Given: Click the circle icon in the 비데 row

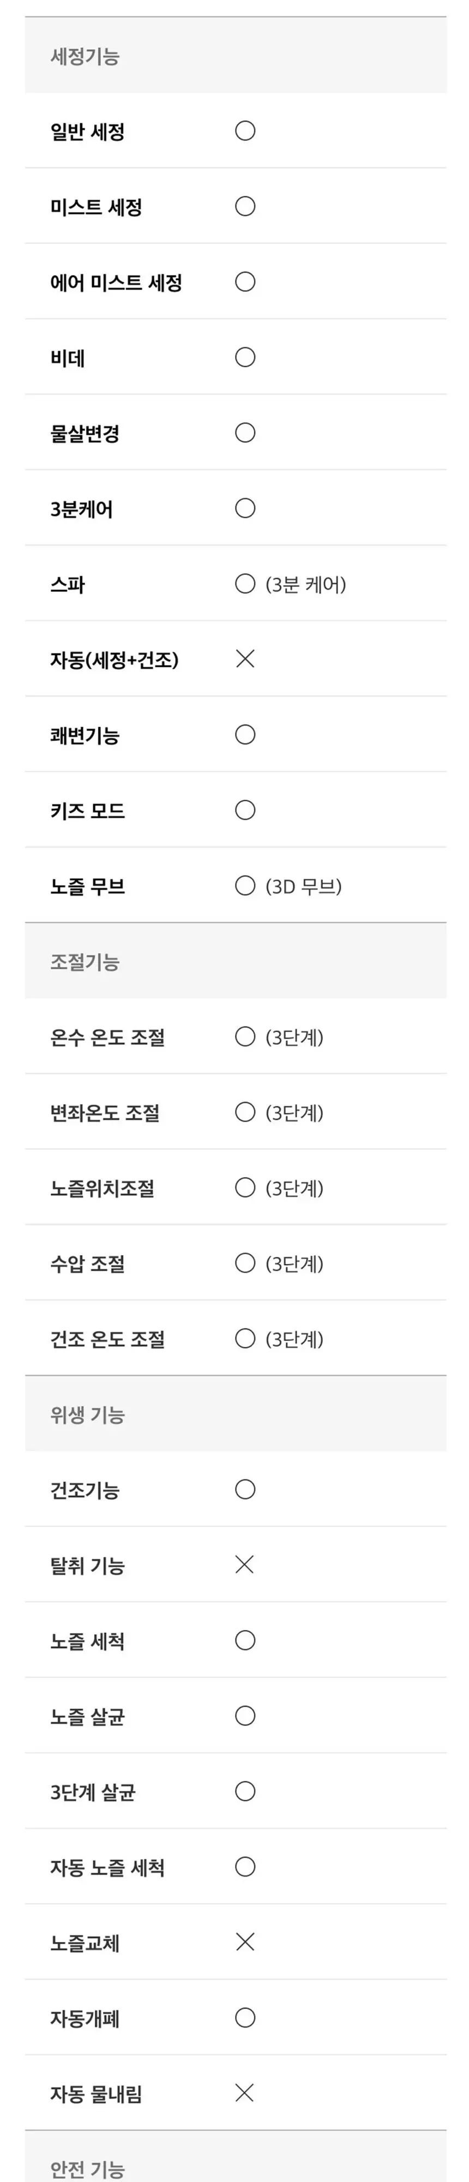Looking at the screenshot, I should [245, 357].
